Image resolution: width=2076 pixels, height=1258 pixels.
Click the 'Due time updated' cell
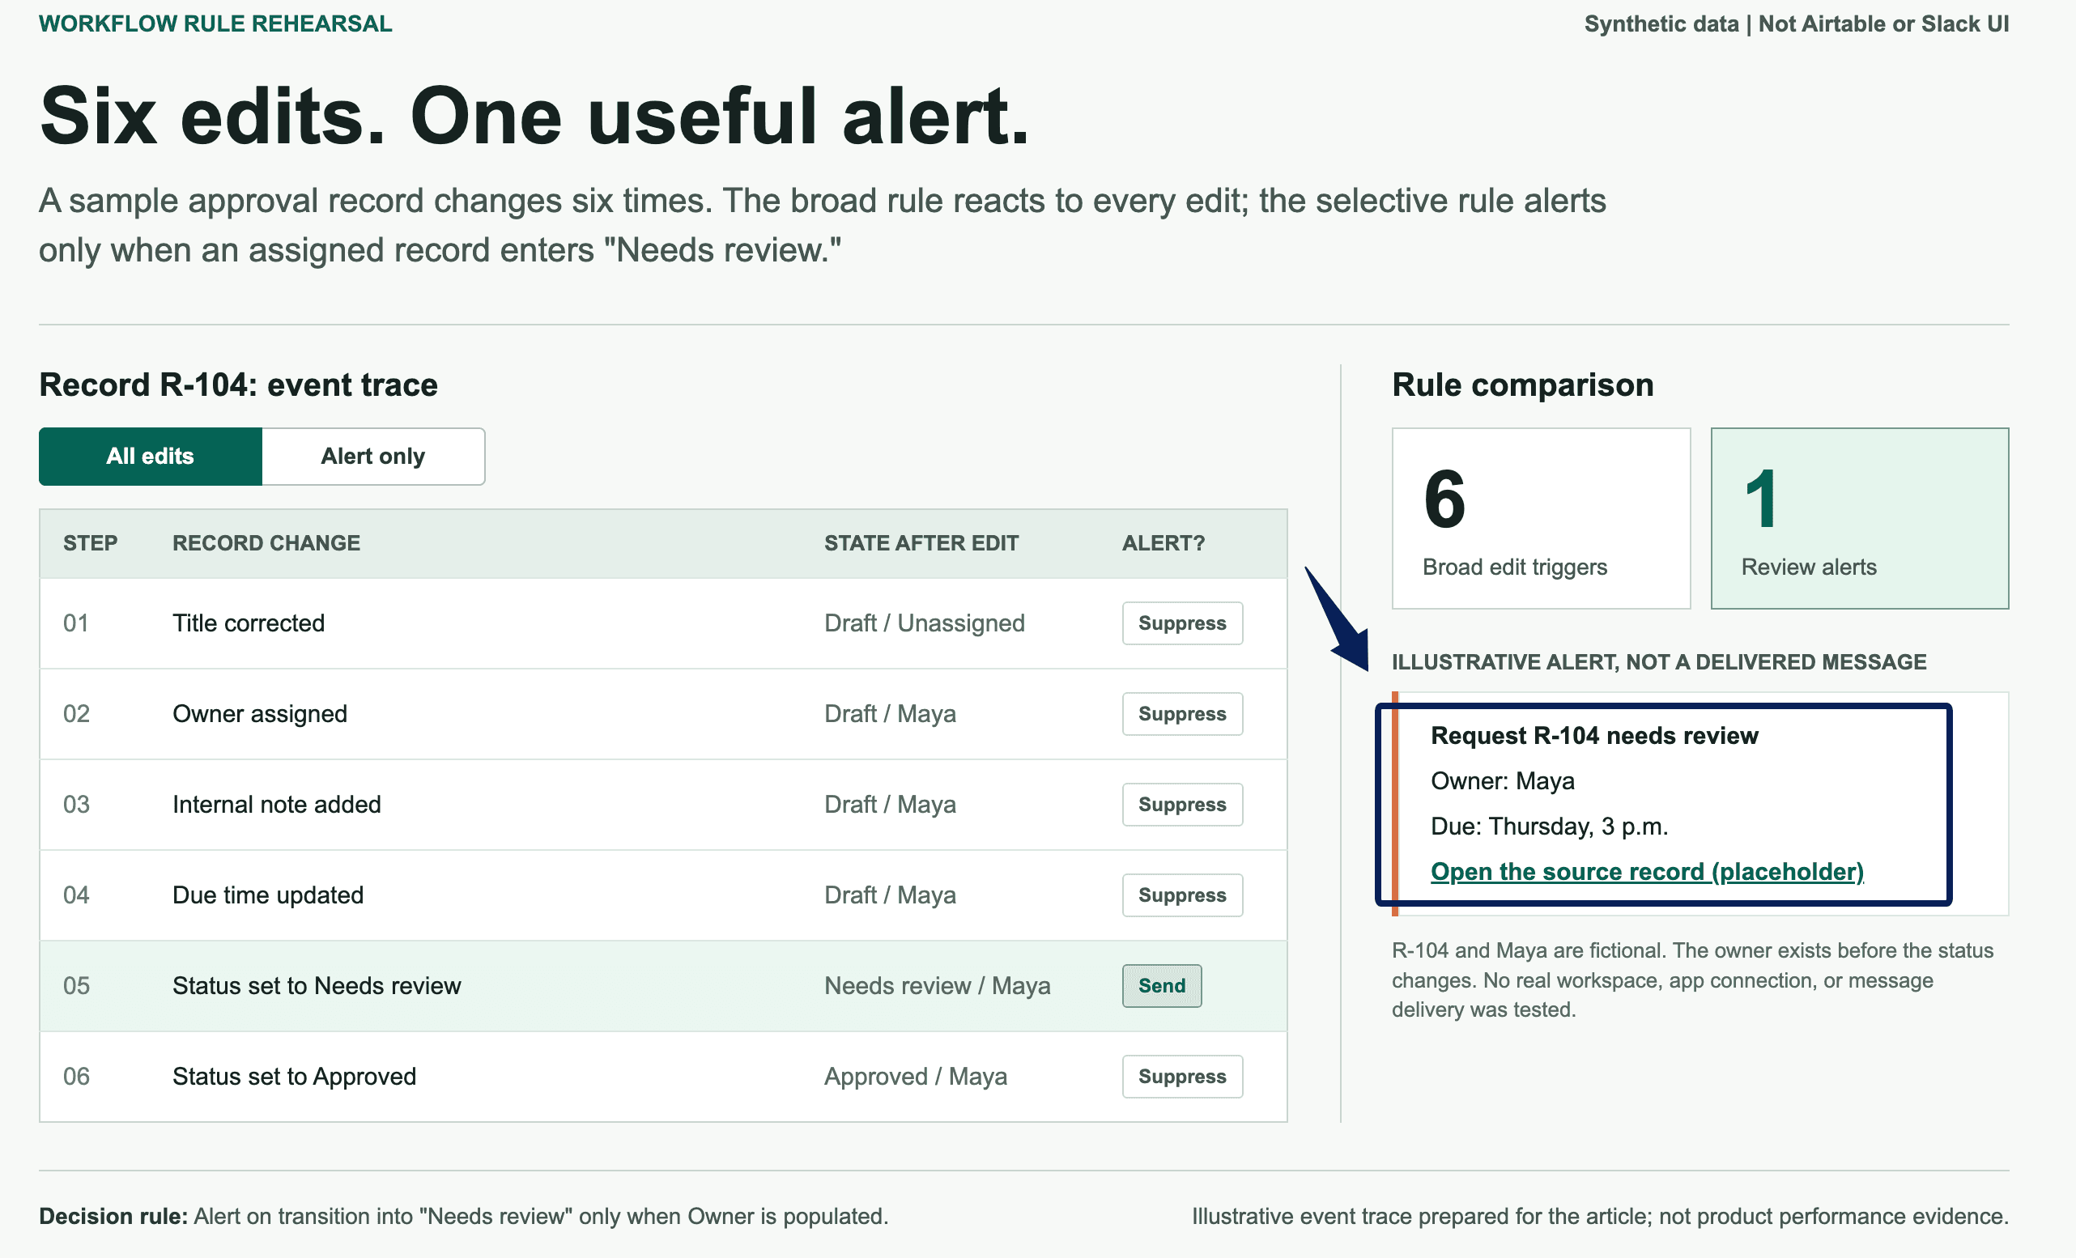coord(268,895)
